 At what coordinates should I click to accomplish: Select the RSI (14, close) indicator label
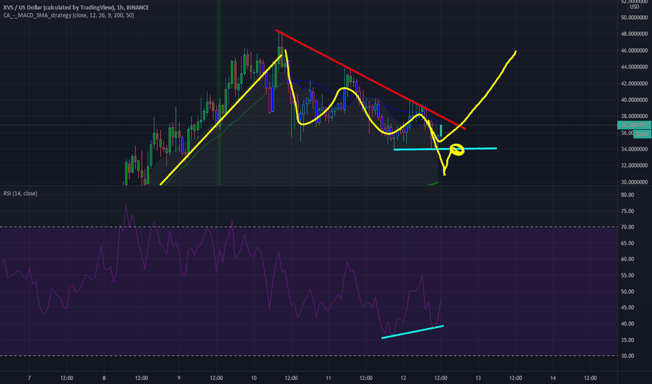tap(20, 193)
